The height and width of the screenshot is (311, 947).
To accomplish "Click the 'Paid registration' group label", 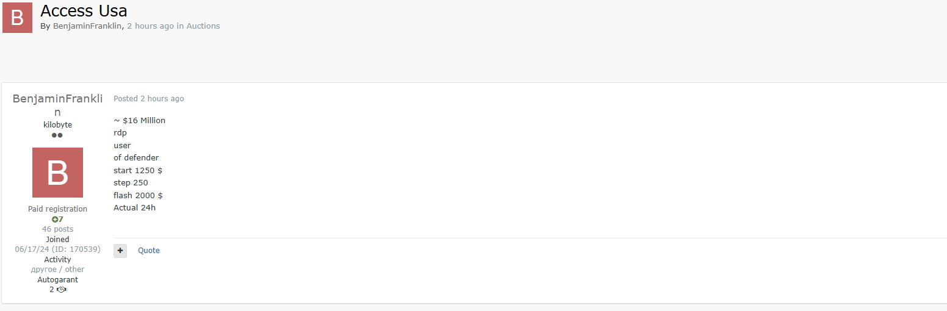I will click(57, 209).
